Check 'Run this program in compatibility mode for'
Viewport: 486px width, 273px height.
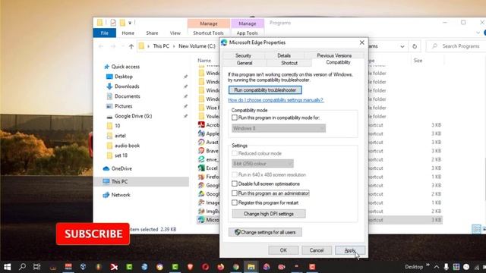tap(235, 118)
